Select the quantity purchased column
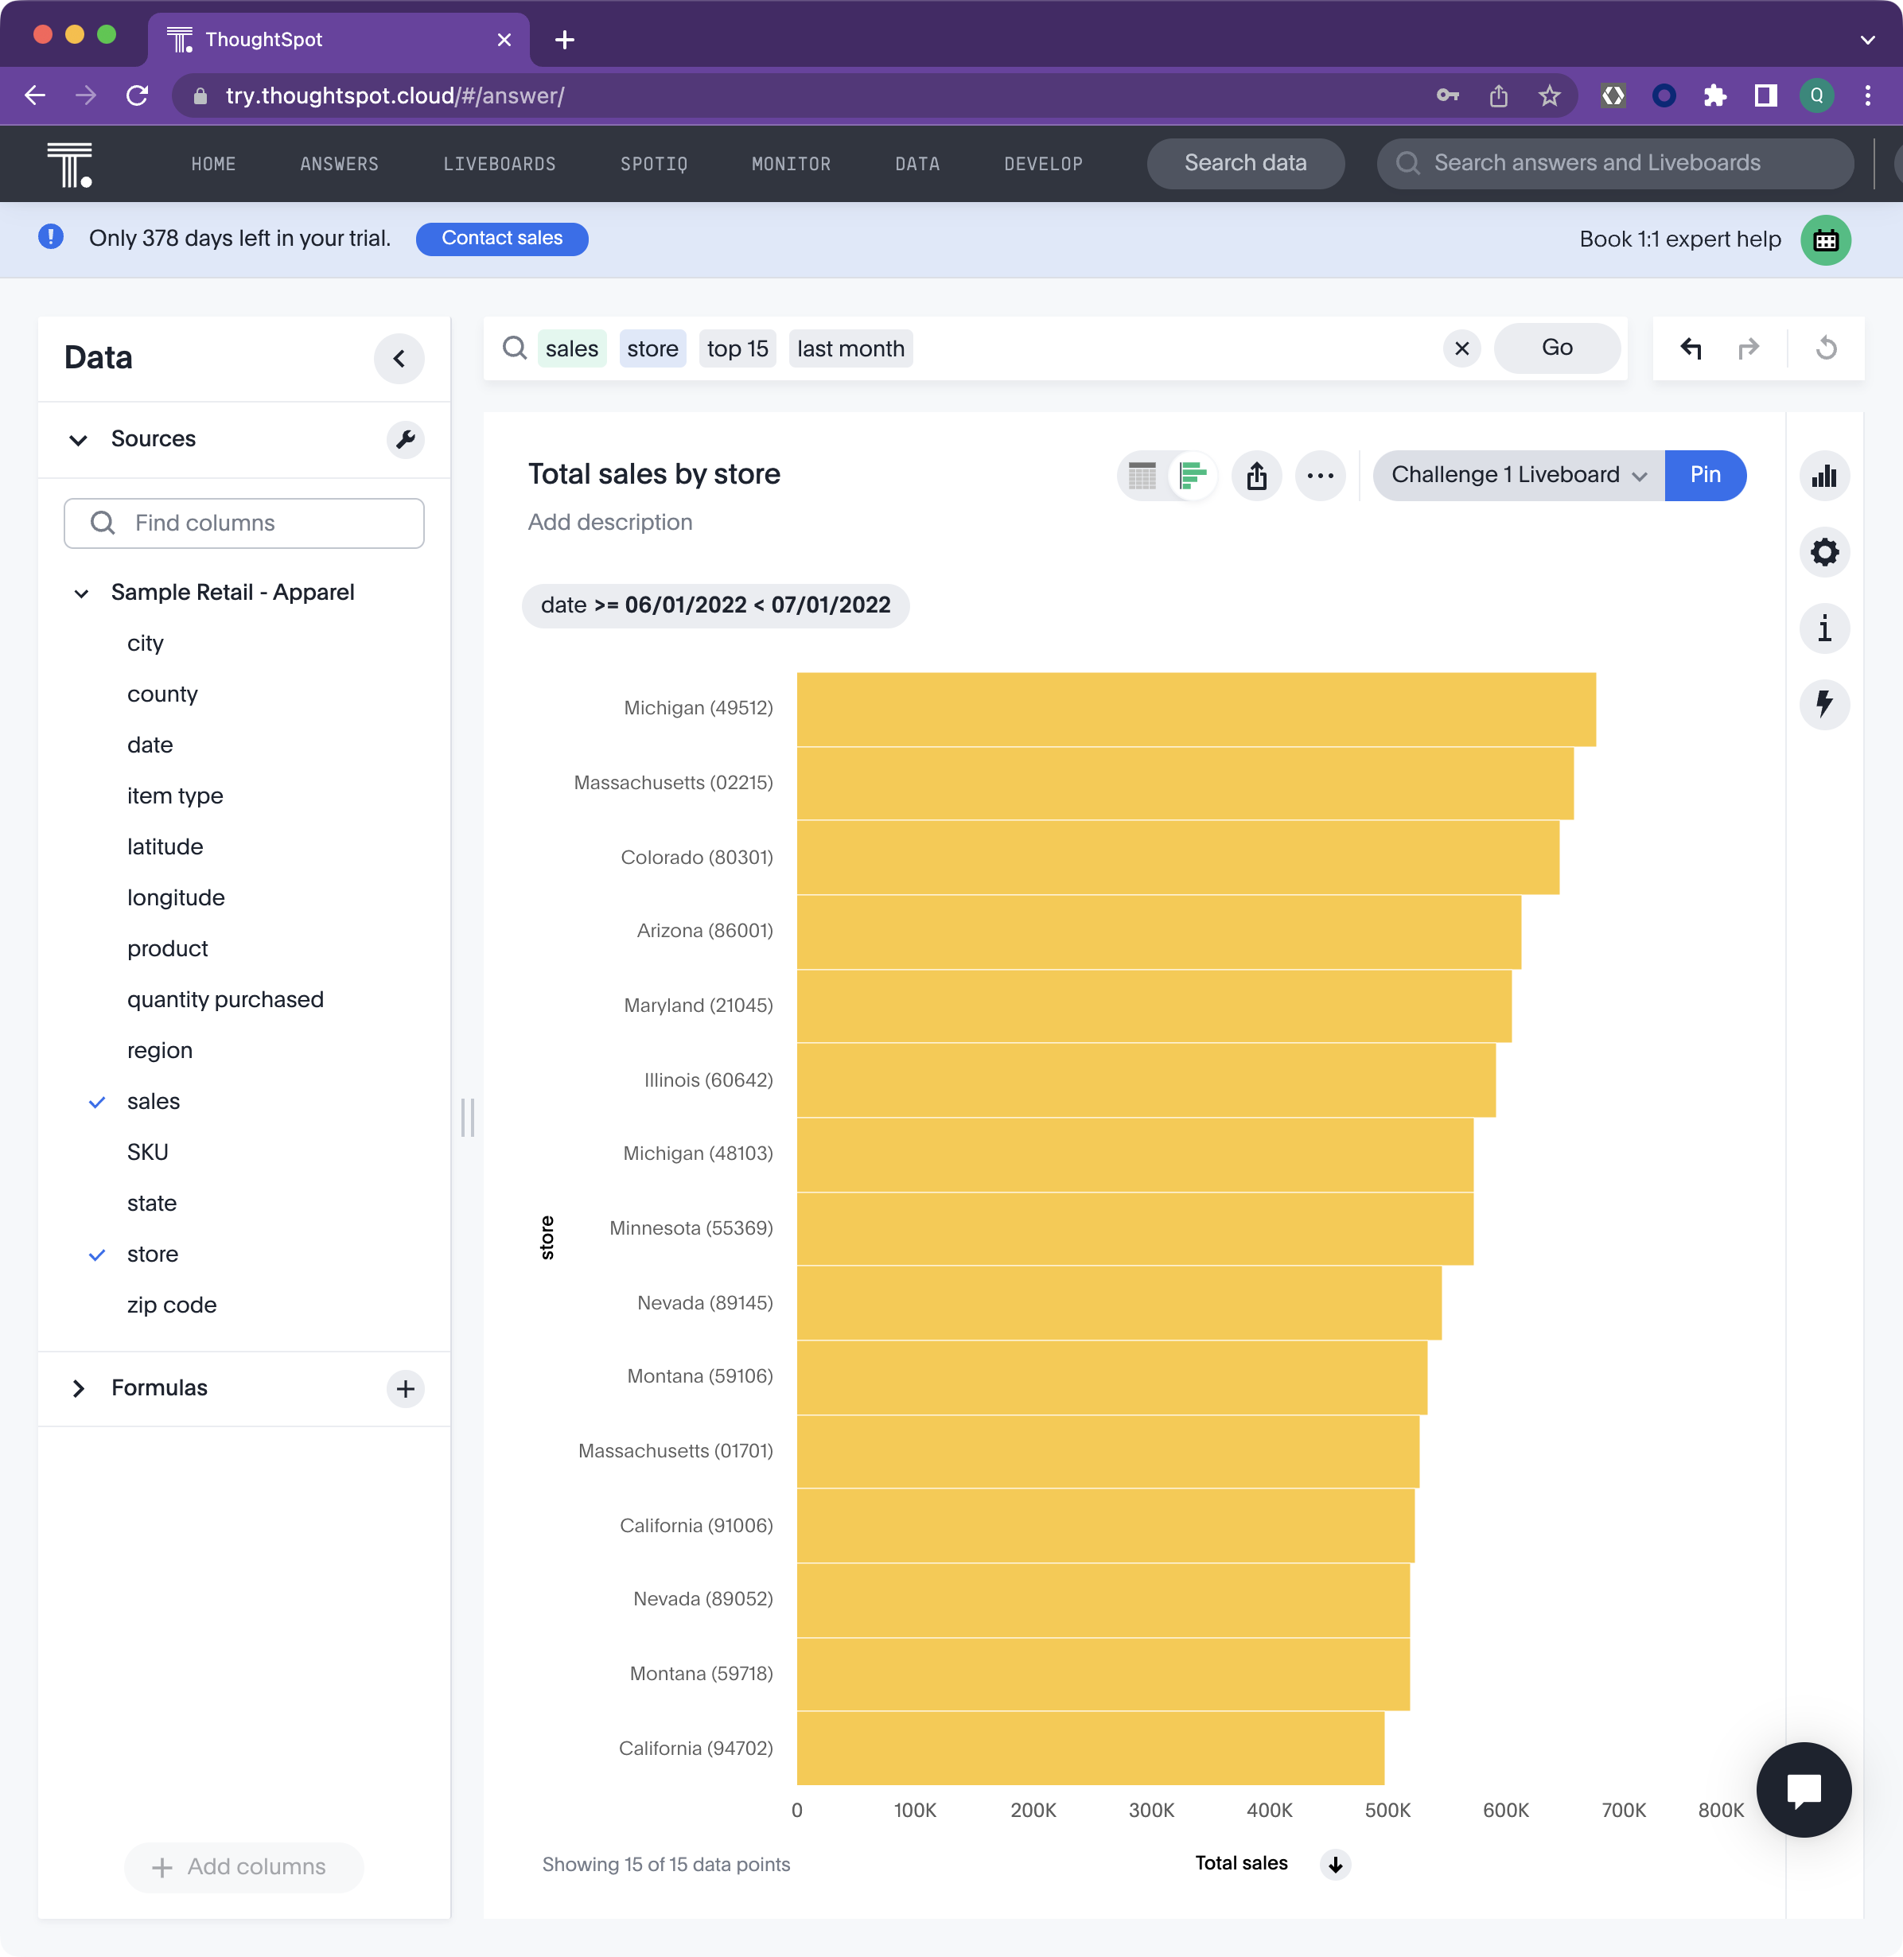The height and width of the screenshot is (1957, 1903). click(x=225, y=999)
